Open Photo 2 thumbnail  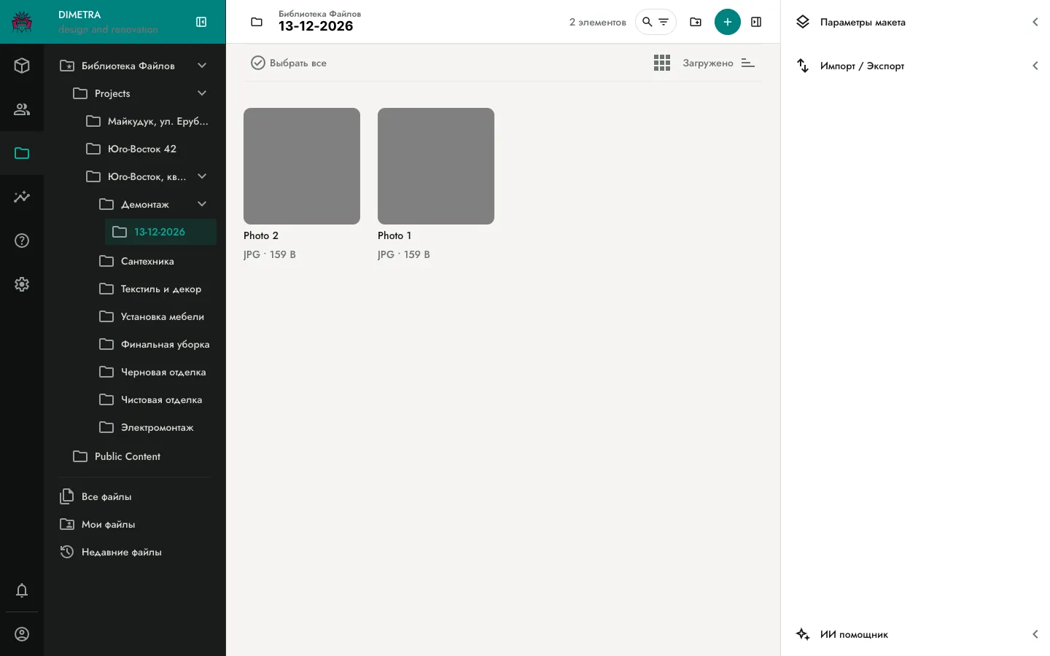pyautogui.click(x=302, y=166)
